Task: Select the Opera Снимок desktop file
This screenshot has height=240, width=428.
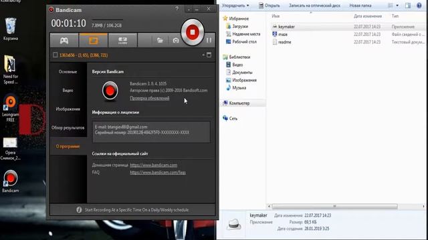Action: [11, 148]
